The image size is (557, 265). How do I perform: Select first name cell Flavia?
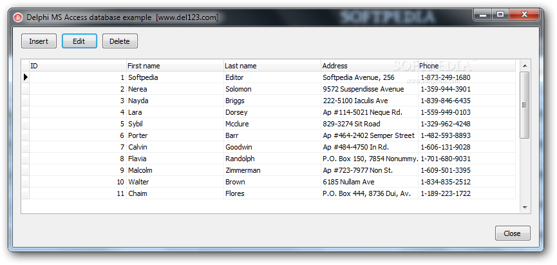pos(175,159)
